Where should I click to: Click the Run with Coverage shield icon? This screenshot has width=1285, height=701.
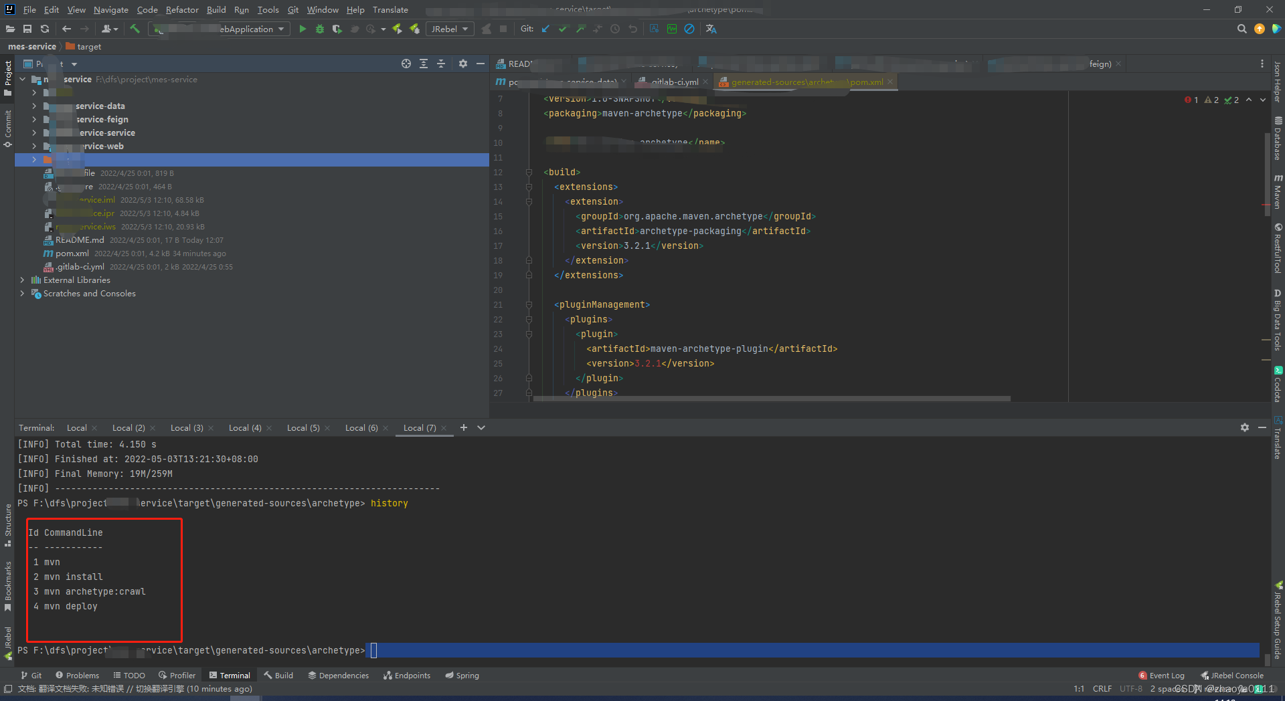[337, 29]
